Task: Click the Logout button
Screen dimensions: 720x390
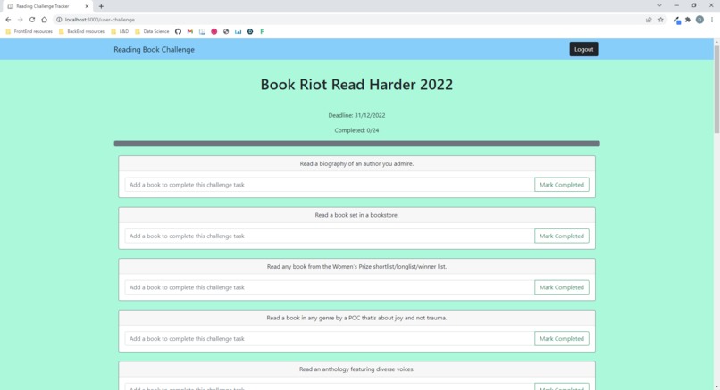Action: click(x=583, y=50)
